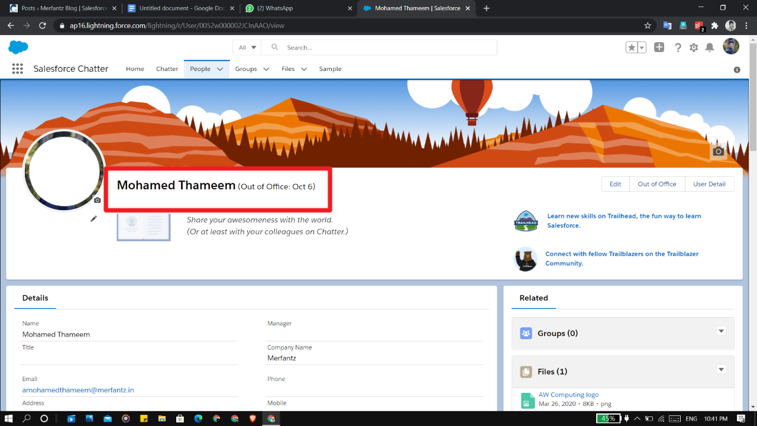Open the Trailhead learn new skills link
The image size is (757, 426).
point(624,221)
